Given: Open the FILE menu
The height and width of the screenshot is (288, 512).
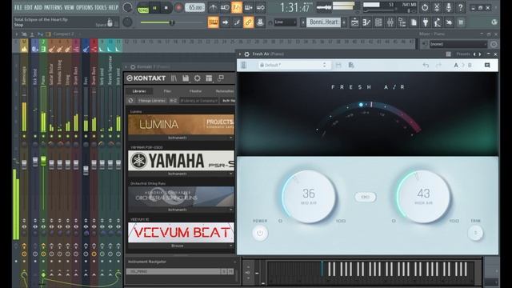Looking at the screenshot, I should coord(18,7).
